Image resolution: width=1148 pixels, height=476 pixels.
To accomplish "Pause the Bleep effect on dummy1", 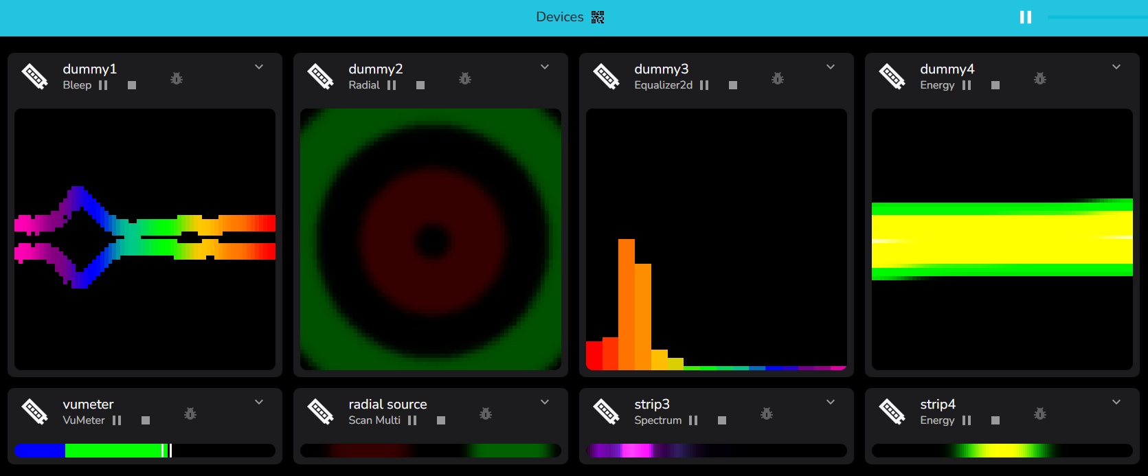I will [103, 85].
